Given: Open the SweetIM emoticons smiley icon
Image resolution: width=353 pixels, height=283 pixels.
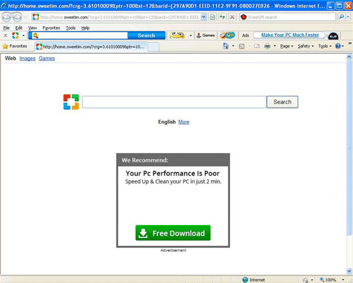Looking at the screenshot, I should point(177,35).
